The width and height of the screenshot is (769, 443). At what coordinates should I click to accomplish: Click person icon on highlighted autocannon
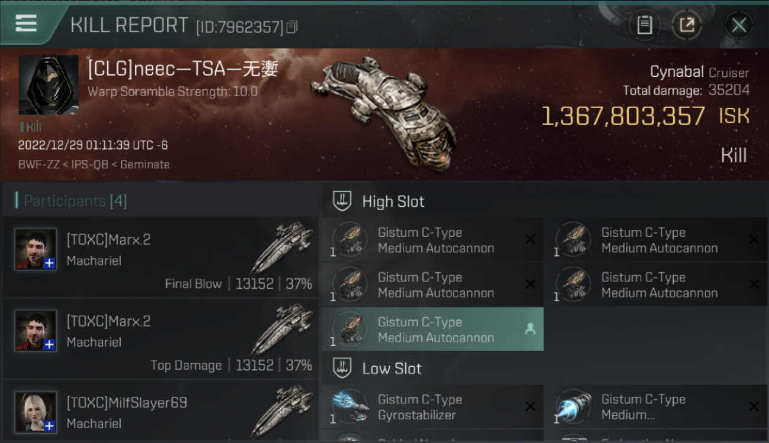pyautogui.click(x=531, y=330)
